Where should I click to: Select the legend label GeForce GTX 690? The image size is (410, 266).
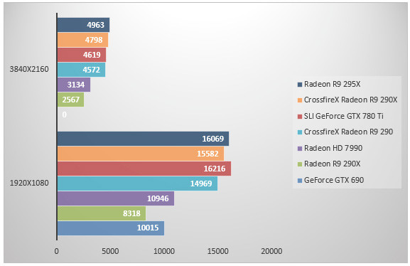coord(334,180)
